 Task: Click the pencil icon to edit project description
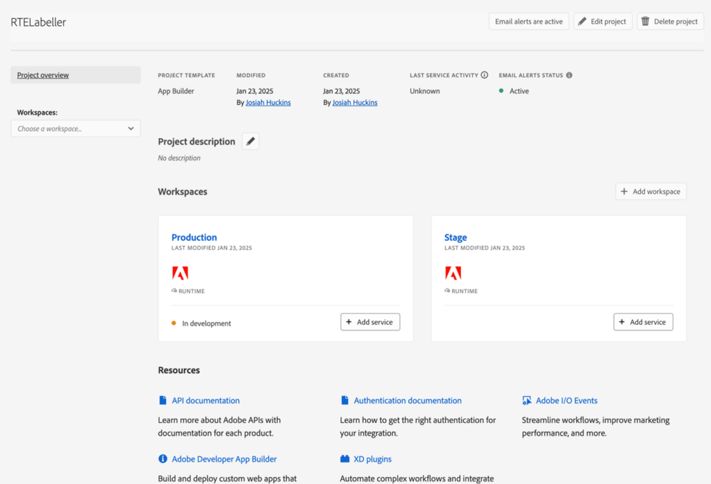tap(250, 141)
